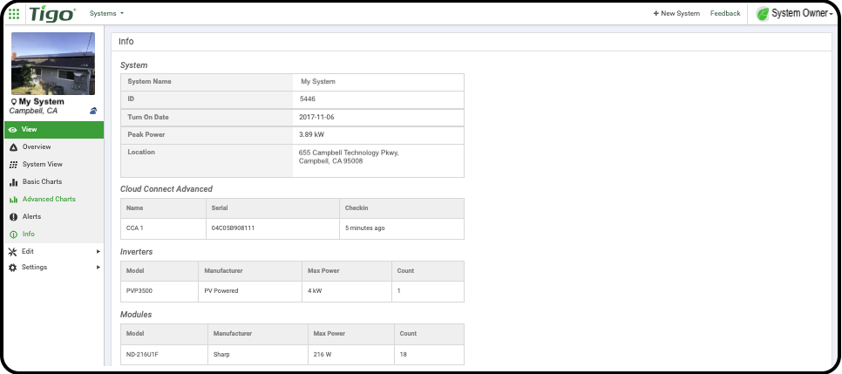The height and width of the screenshot is (374, 842).
Task: Click the location pin next to My System
Action: coord(13,101)
